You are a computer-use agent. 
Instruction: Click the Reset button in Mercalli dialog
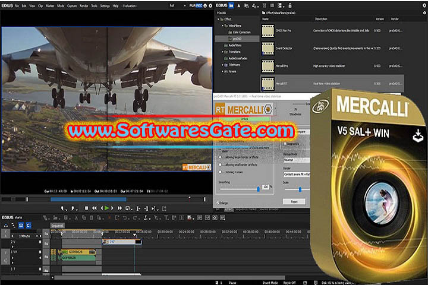pos(294,201)
